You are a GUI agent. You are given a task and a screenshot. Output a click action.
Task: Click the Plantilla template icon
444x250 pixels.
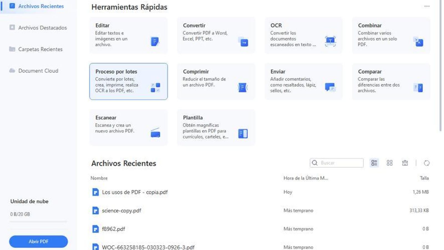coord(243,134)
